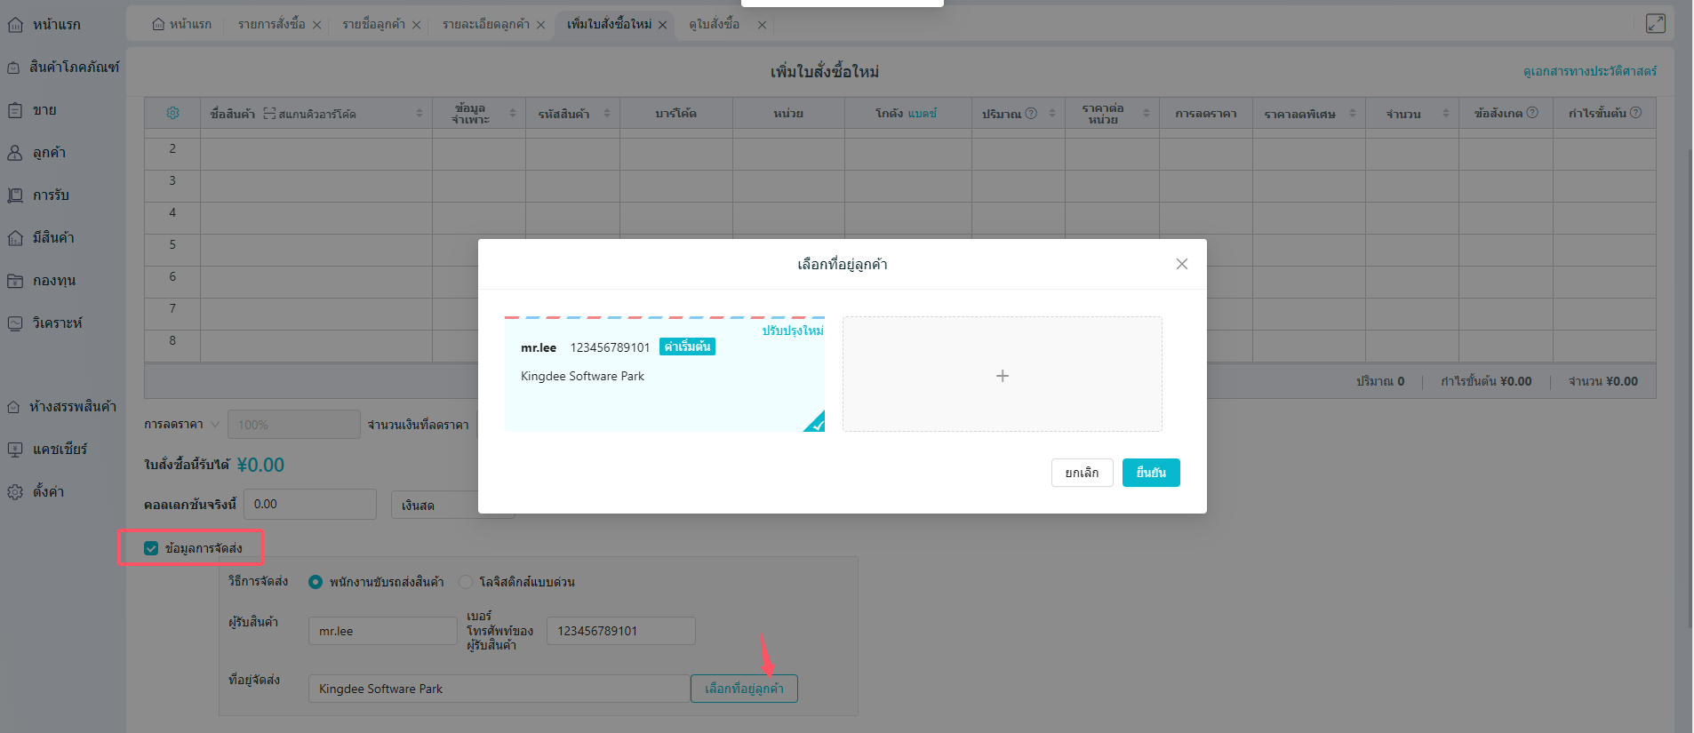Click the plus to add new address
The image size is (1694, 733).
click(x=1002, y=375)
